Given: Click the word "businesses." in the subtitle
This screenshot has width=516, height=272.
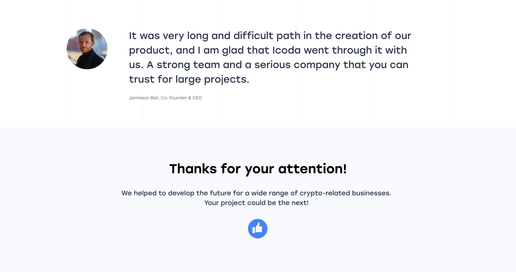Looking at the screenshot, I should pyautogui.click(x=371, y=193).
